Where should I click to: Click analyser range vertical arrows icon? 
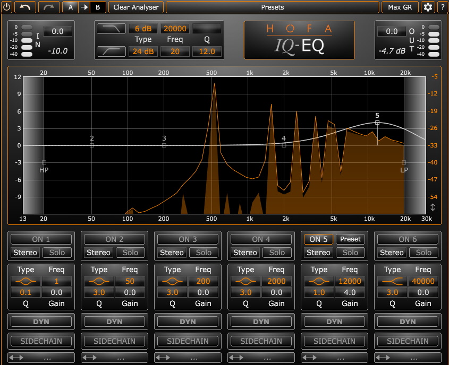(x=433, y=207)
